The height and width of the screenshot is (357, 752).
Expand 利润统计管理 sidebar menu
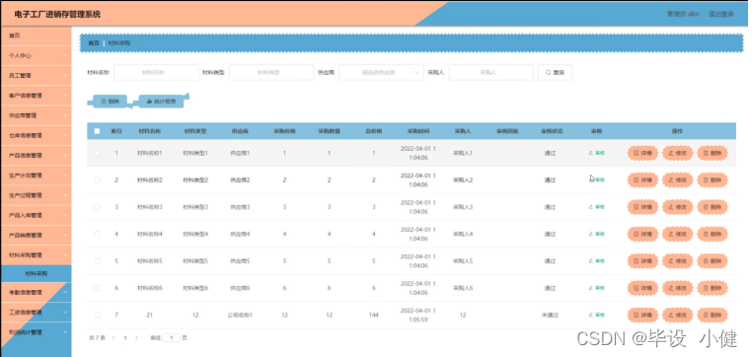36,332
